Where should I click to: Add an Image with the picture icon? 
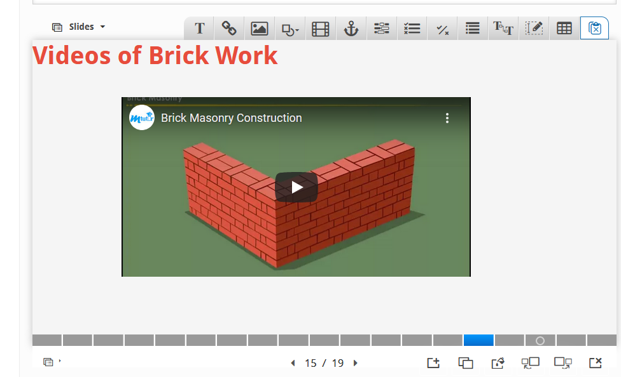(260, 29)
